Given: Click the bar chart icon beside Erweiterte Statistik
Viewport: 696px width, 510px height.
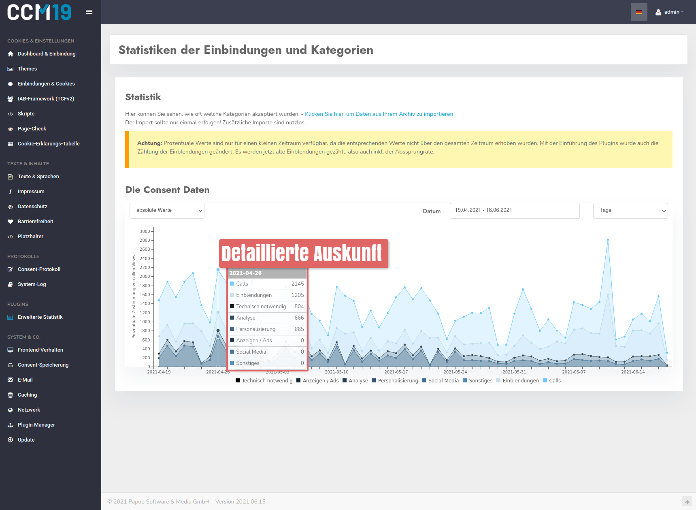Looking at the screenshot, I should pos(11,317).
